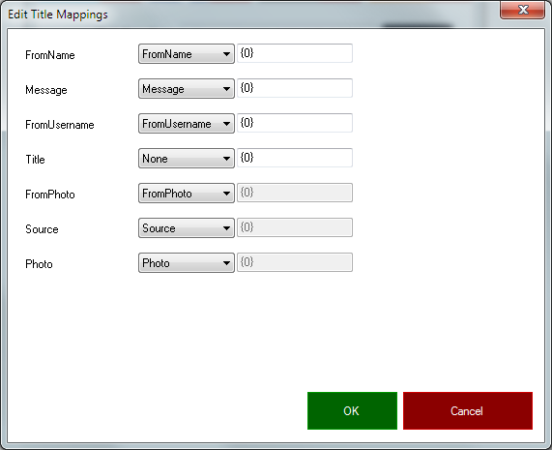This screenshot has height=450, width=552.
Task: Open the Source mapping dropdown
Action: pos(187,228)
